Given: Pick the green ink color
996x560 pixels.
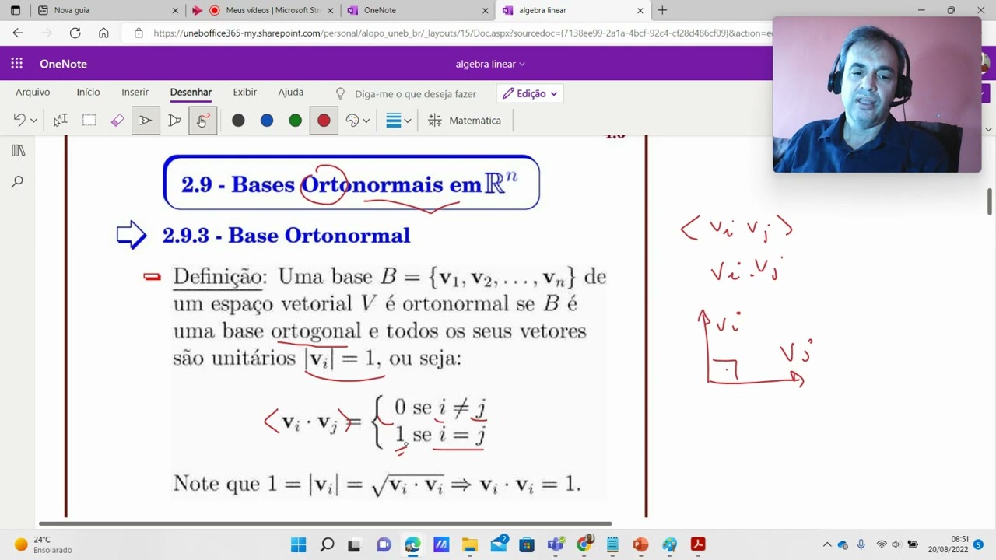Looking at the screenshot, I should [x=294, y=121].
